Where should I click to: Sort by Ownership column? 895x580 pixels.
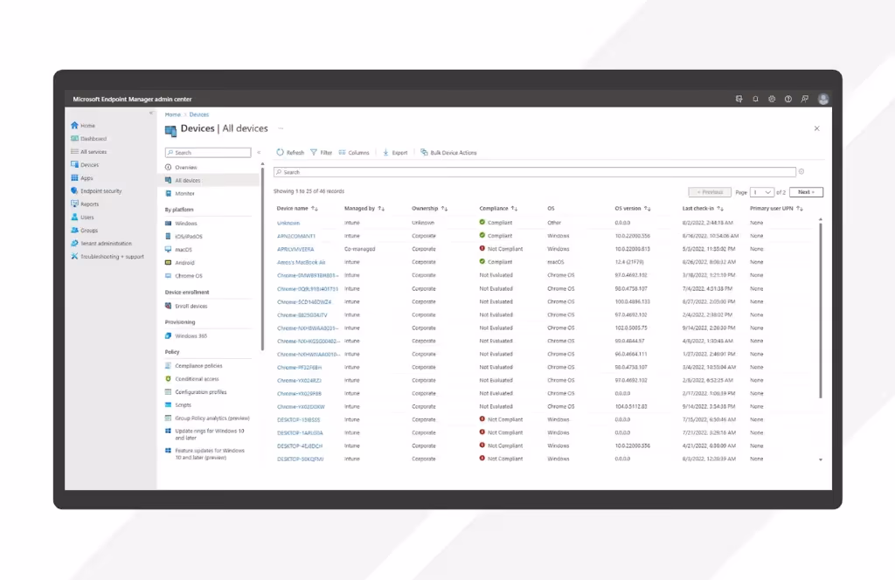pos(429,208)
